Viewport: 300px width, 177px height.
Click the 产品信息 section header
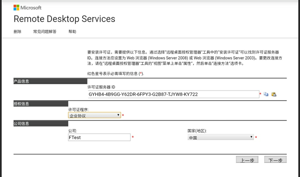pos(50,81)
